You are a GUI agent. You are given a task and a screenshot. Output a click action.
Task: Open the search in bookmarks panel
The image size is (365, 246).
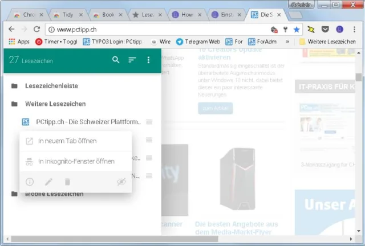(x=116, y=60)
